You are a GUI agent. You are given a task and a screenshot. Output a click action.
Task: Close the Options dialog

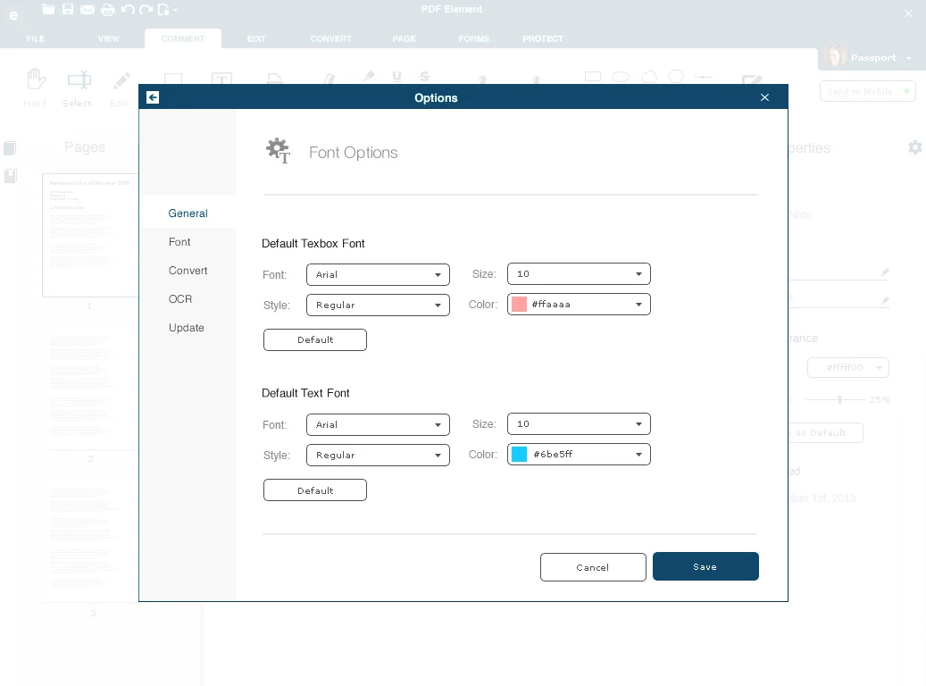point(764,97)
